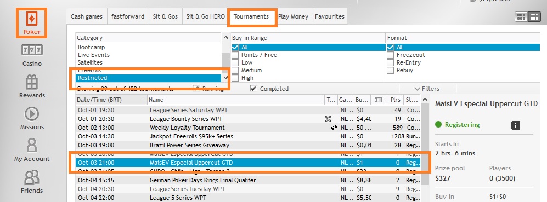Select Satellites category

(148, 63)
